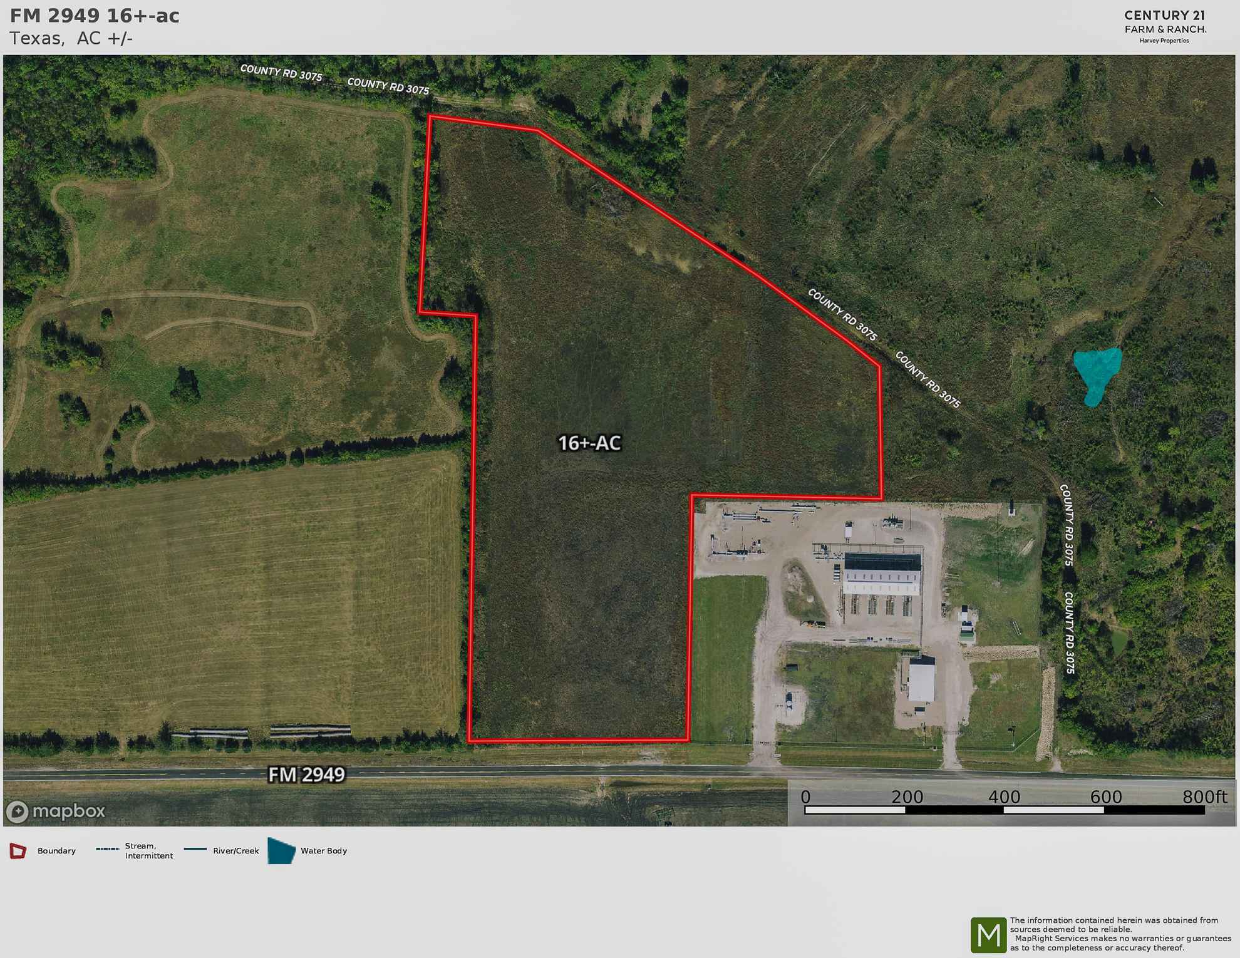Click the Stream, Intermittent legend line

pyautogui.click(x=108, y=849)
